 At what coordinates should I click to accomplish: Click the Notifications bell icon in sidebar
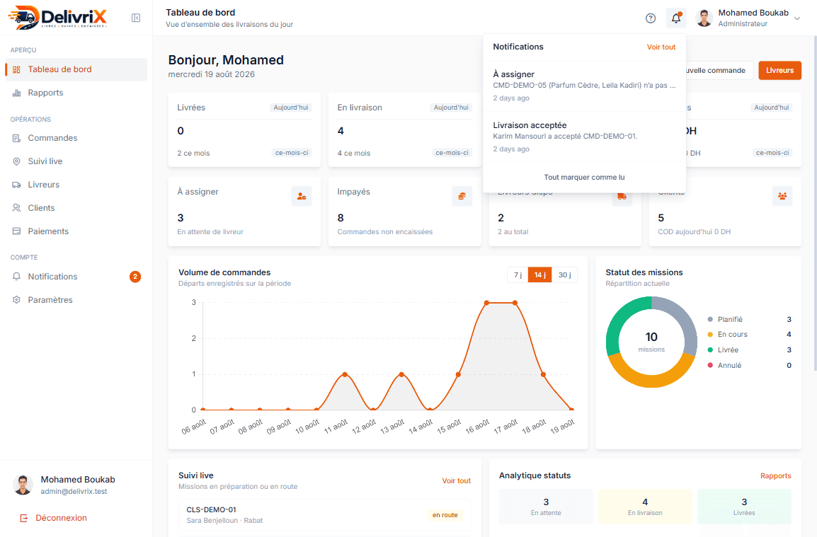17,277
